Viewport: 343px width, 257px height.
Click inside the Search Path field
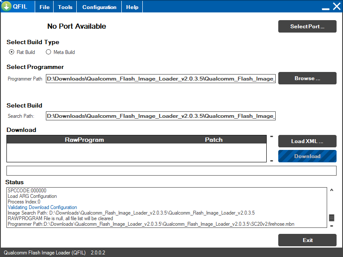pyautogui.click(x=161, y=116)
